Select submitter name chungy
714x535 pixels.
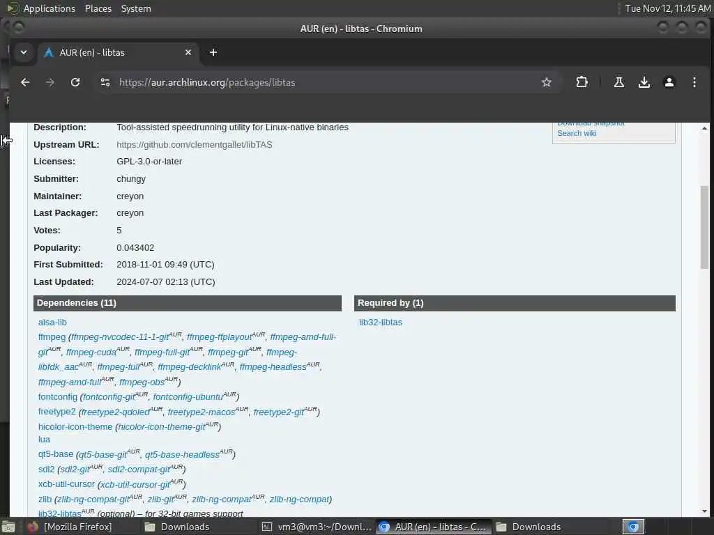pos(130,179)
